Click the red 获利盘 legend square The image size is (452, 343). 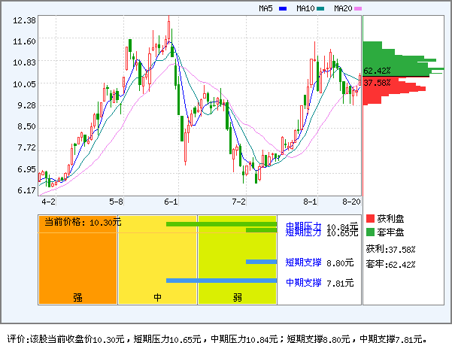[x=370, y=218]
